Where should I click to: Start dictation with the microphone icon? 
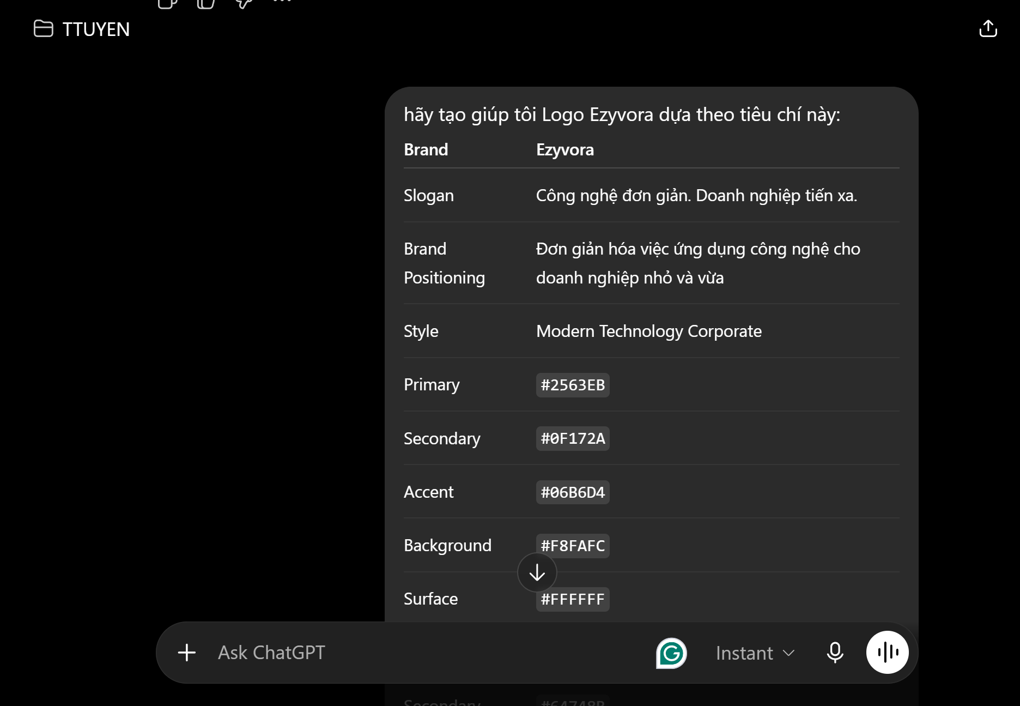pos(835,653)
